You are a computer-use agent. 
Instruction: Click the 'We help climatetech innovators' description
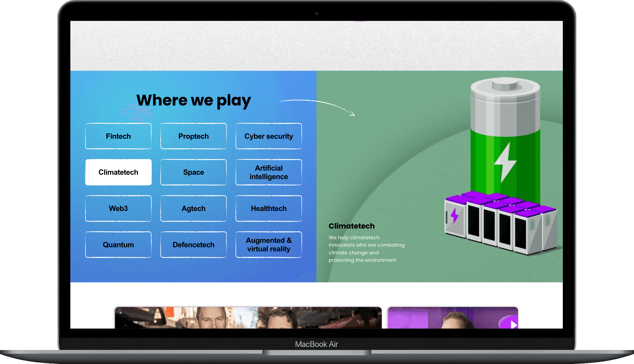367,249
